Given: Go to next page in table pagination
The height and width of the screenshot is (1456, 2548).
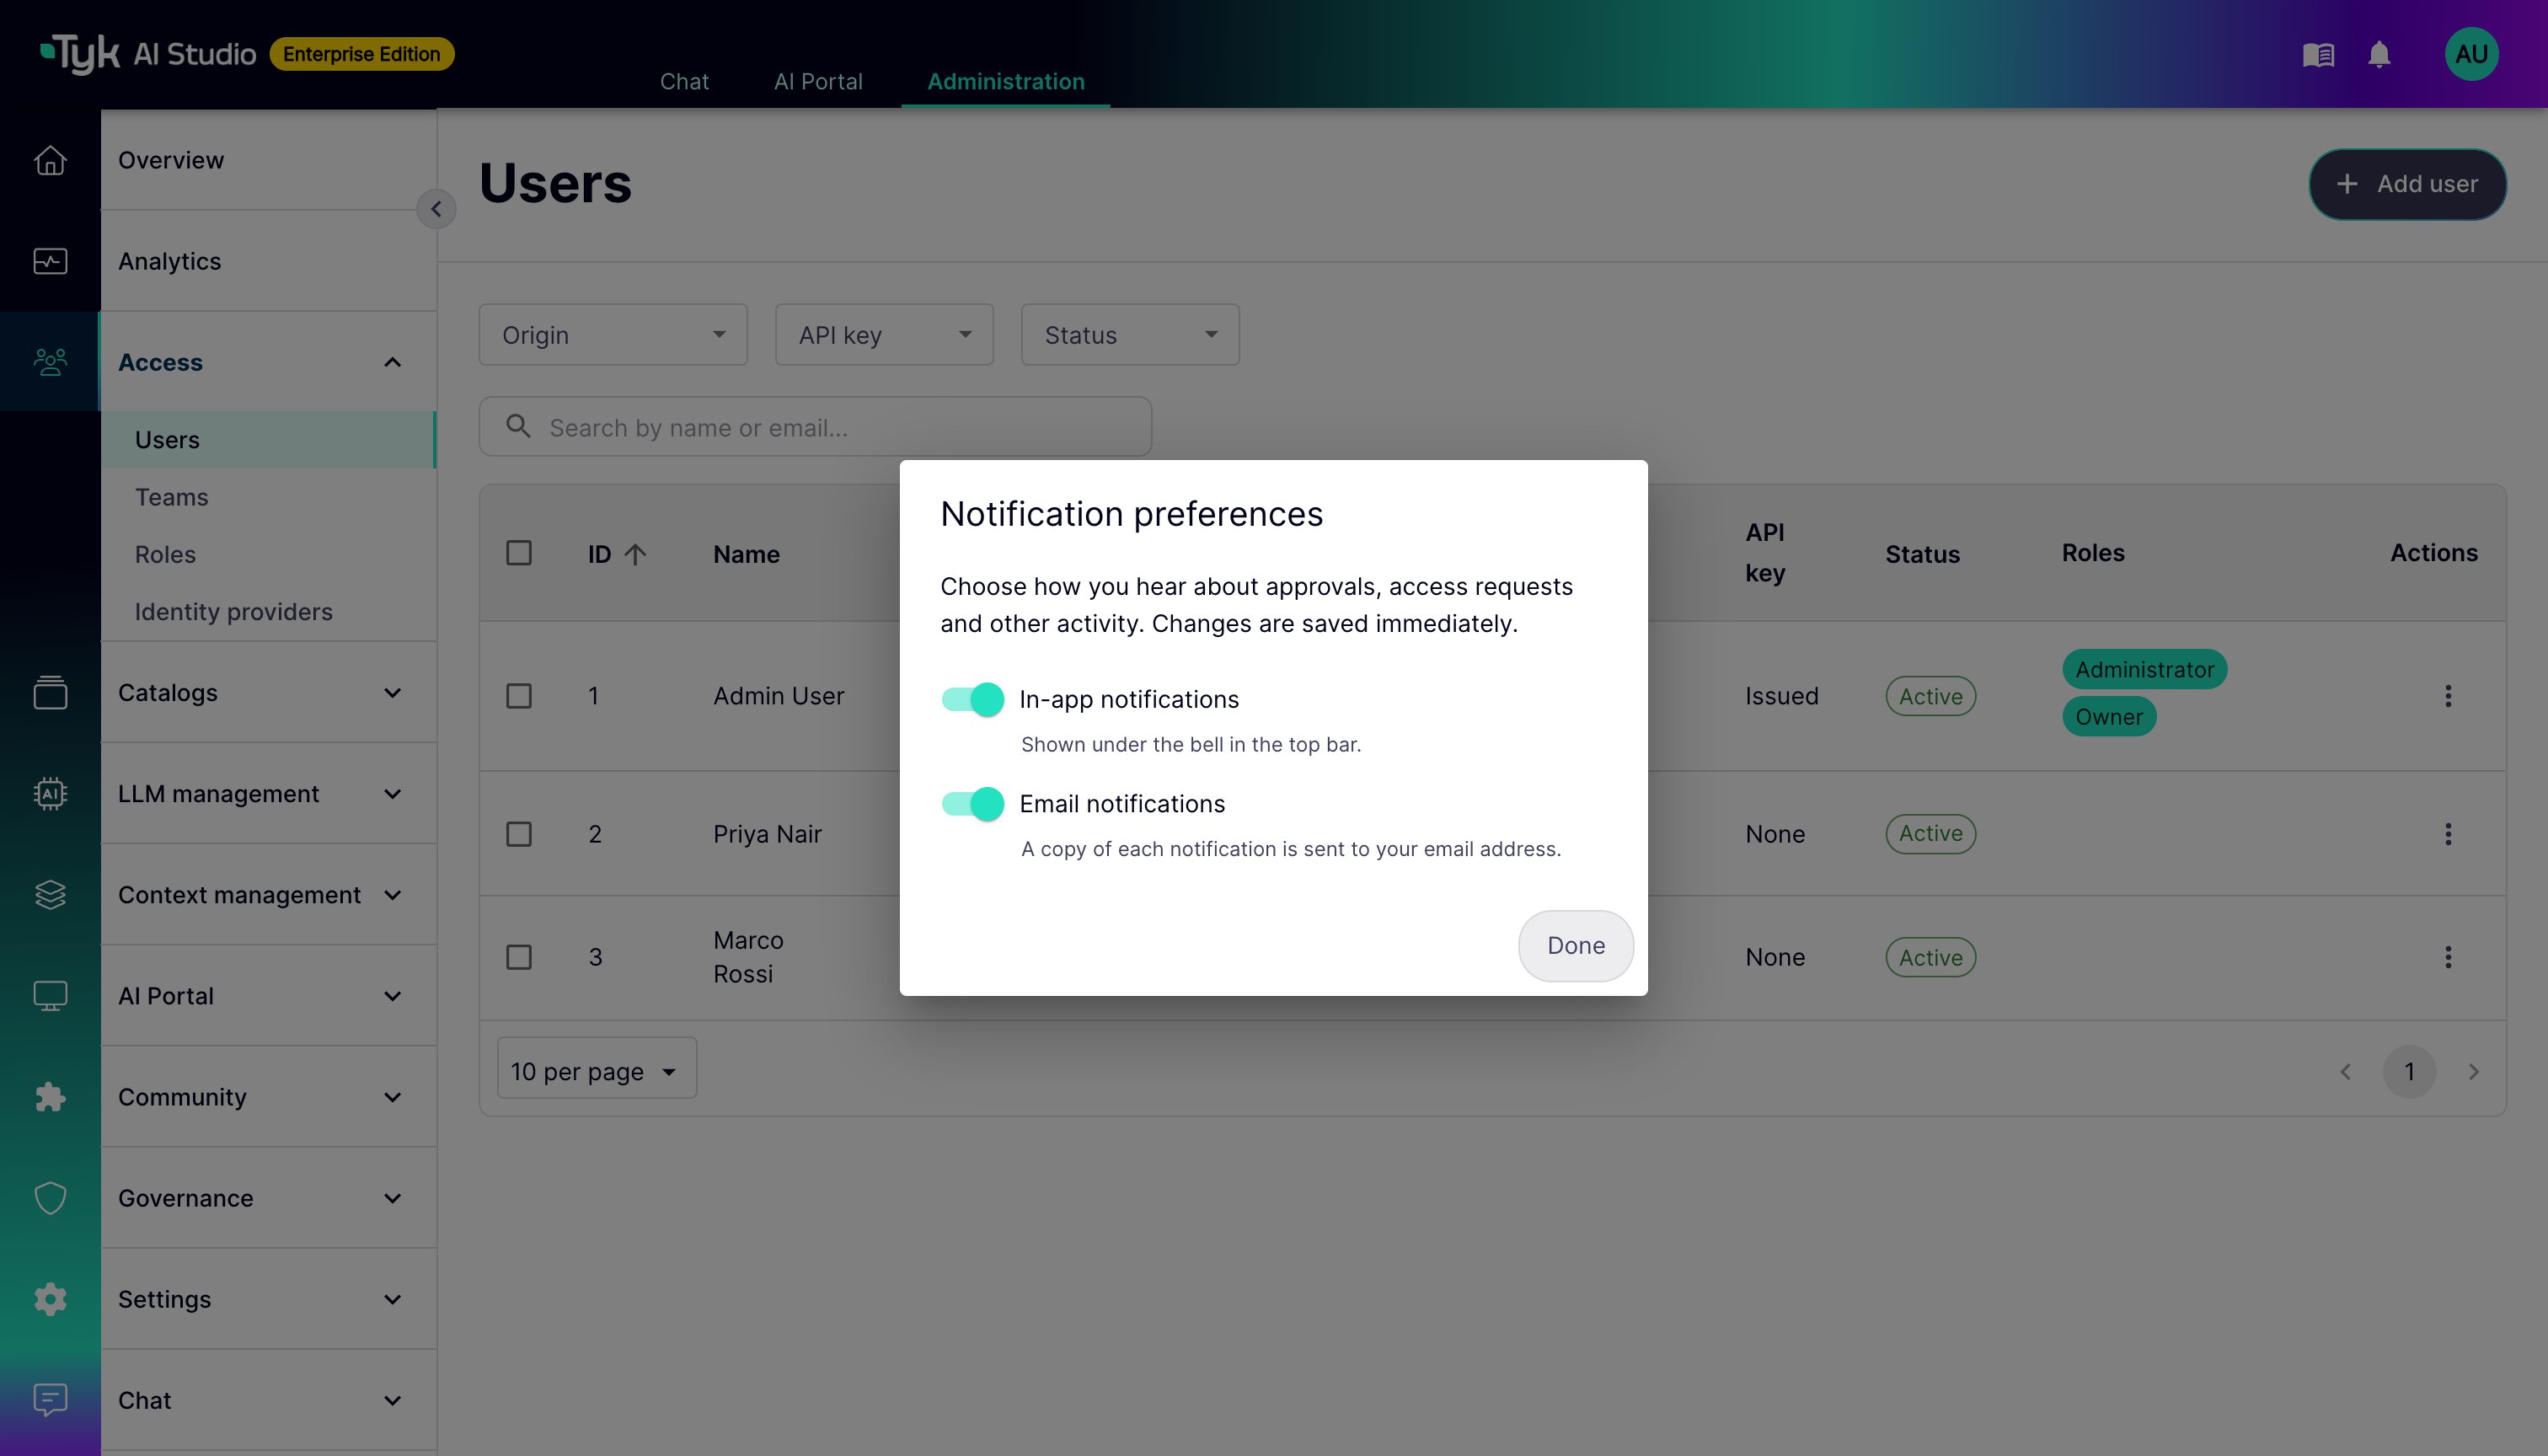Looking at the screenshot, I should click(x=2473, y=1072).
